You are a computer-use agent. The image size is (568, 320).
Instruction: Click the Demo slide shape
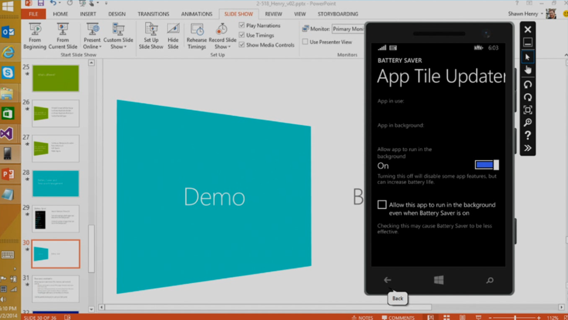coord(214,196)
